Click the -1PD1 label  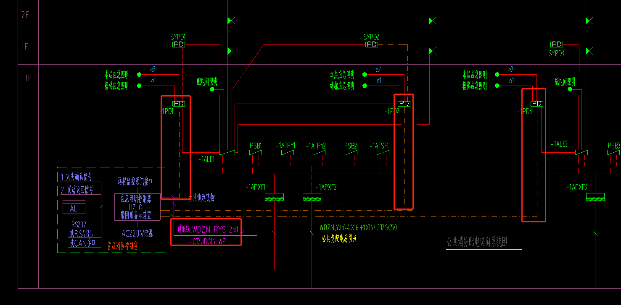(x=167, y=111)
